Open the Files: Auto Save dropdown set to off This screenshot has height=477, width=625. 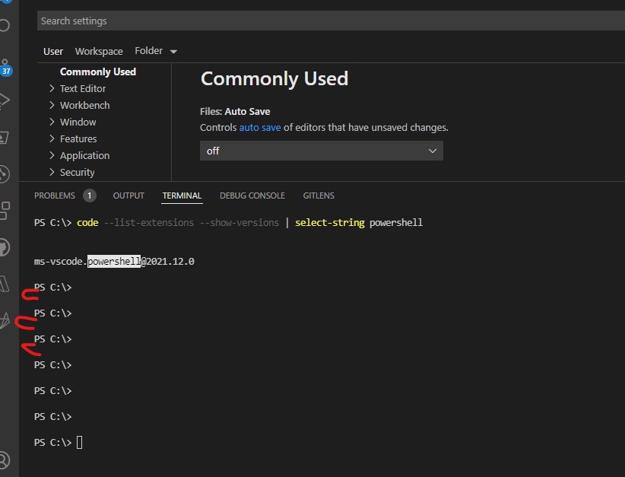coord(320,151)
